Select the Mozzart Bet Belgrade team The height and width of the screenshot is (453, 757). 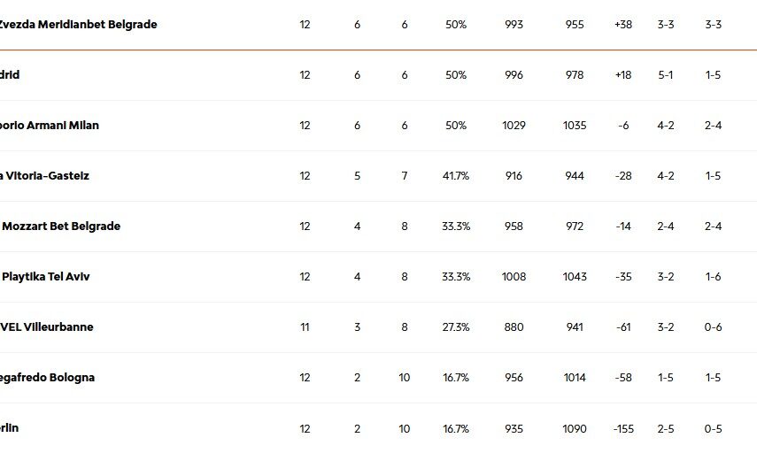61,226
